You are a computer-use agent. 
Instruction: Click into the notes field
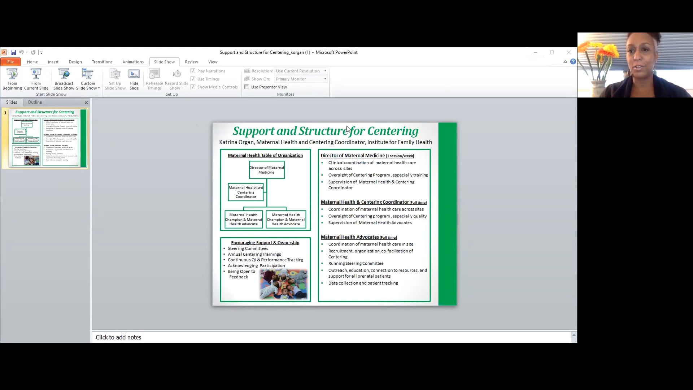[x=331, y=337]
